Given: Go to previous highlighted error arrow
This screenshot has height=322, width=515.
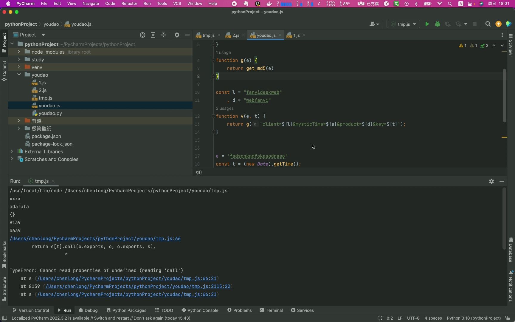Looking at the screenshot, I should coord(494,46).
